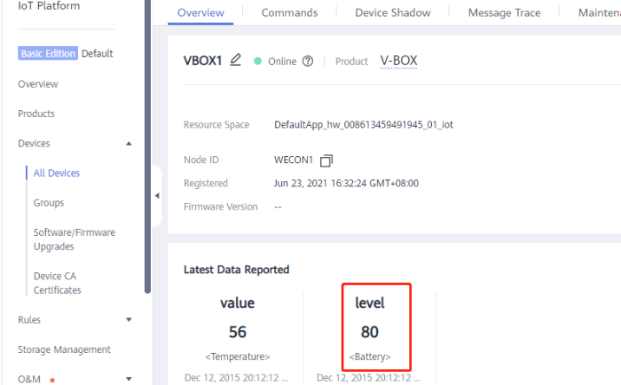This screenshot has height=385, width=621.
Task: Switch to the Commands tab
Action: click(x=289, y=13)
